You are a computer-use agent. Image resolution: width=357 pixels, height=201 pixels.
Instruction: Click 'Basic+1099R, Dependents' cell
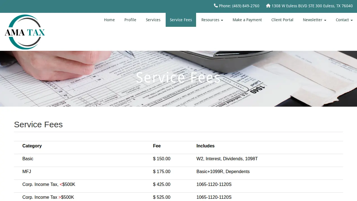(x=223, y=171)
